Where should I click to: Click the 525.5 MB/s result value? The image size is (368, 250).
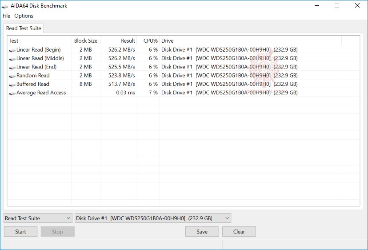122,67
